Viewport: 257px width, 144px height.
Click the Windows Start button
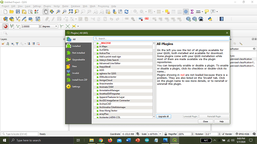(x=5, y=140)
